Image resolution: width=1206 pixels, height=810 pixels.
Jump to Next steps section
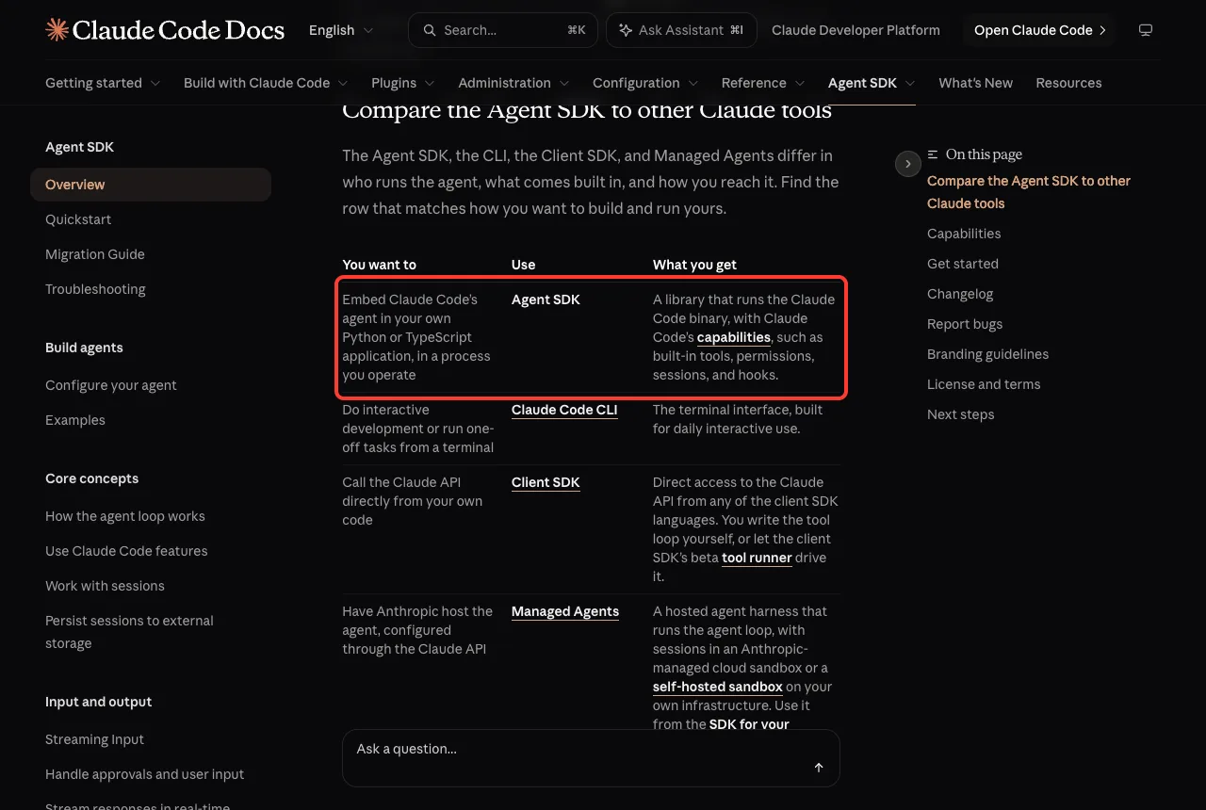pyautogui.click(x=960, y=414)
